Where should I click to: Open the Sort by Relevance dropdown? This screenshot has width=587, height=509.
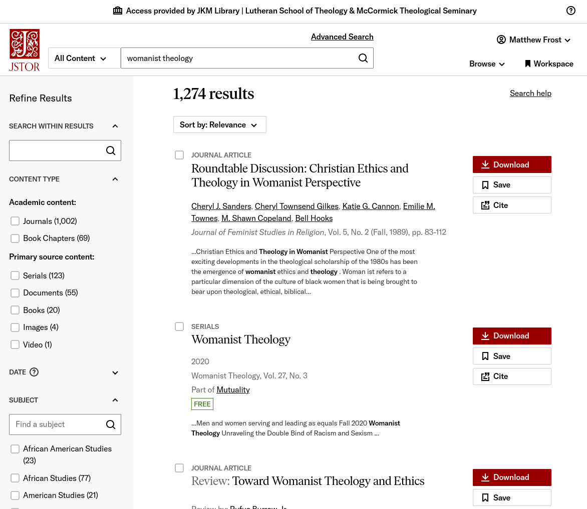(x=219, y=124)
